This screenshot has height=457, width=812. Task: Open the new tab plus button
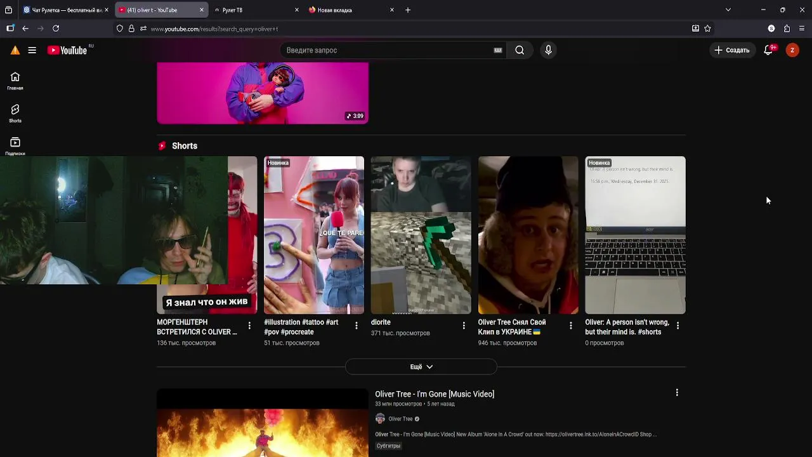click(408, 10)
